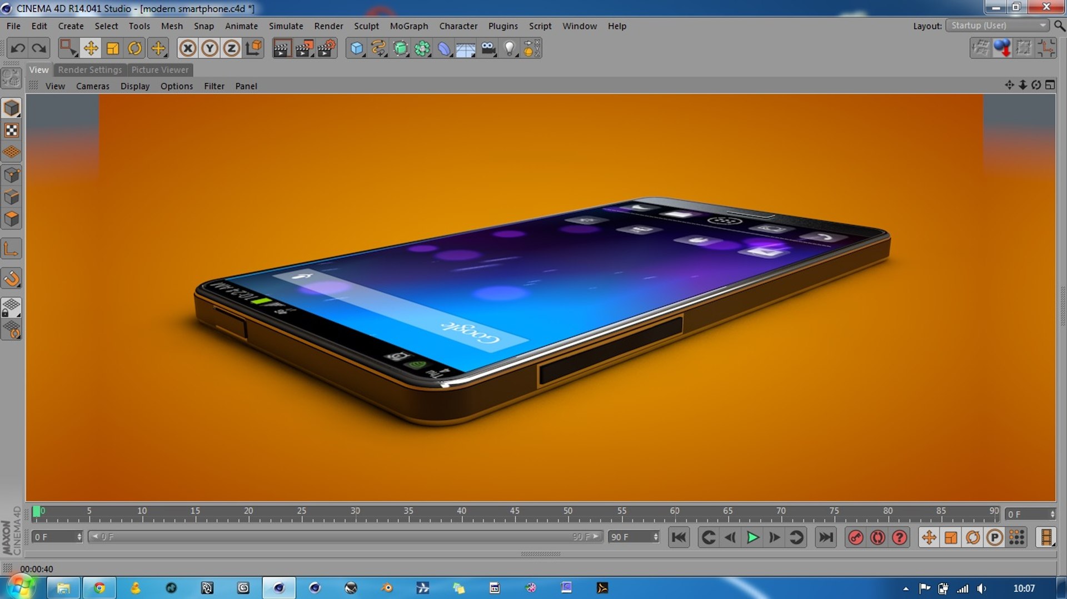Image resolution: width=1067 pixels, height=599 pixels.
Task: Switch to Points mode
Action: click(x=11, y=175)
